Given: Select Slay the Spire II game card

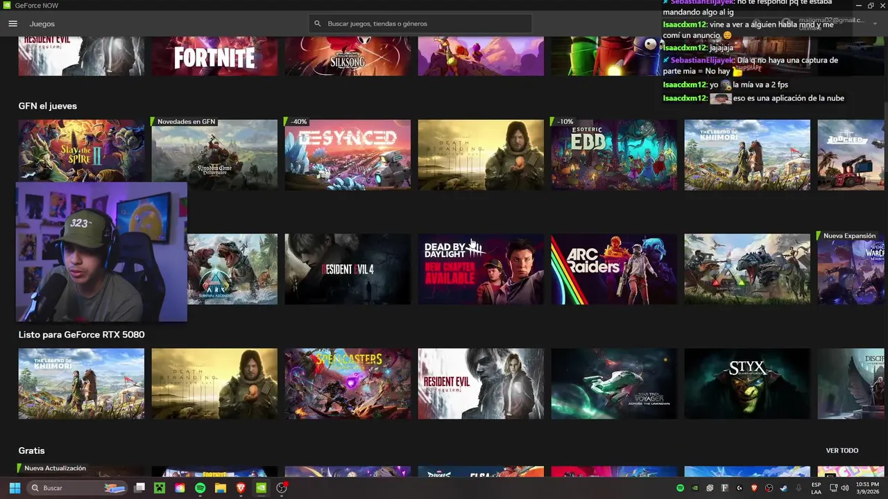Looking at the screenshot, I should tap(81, 151).
